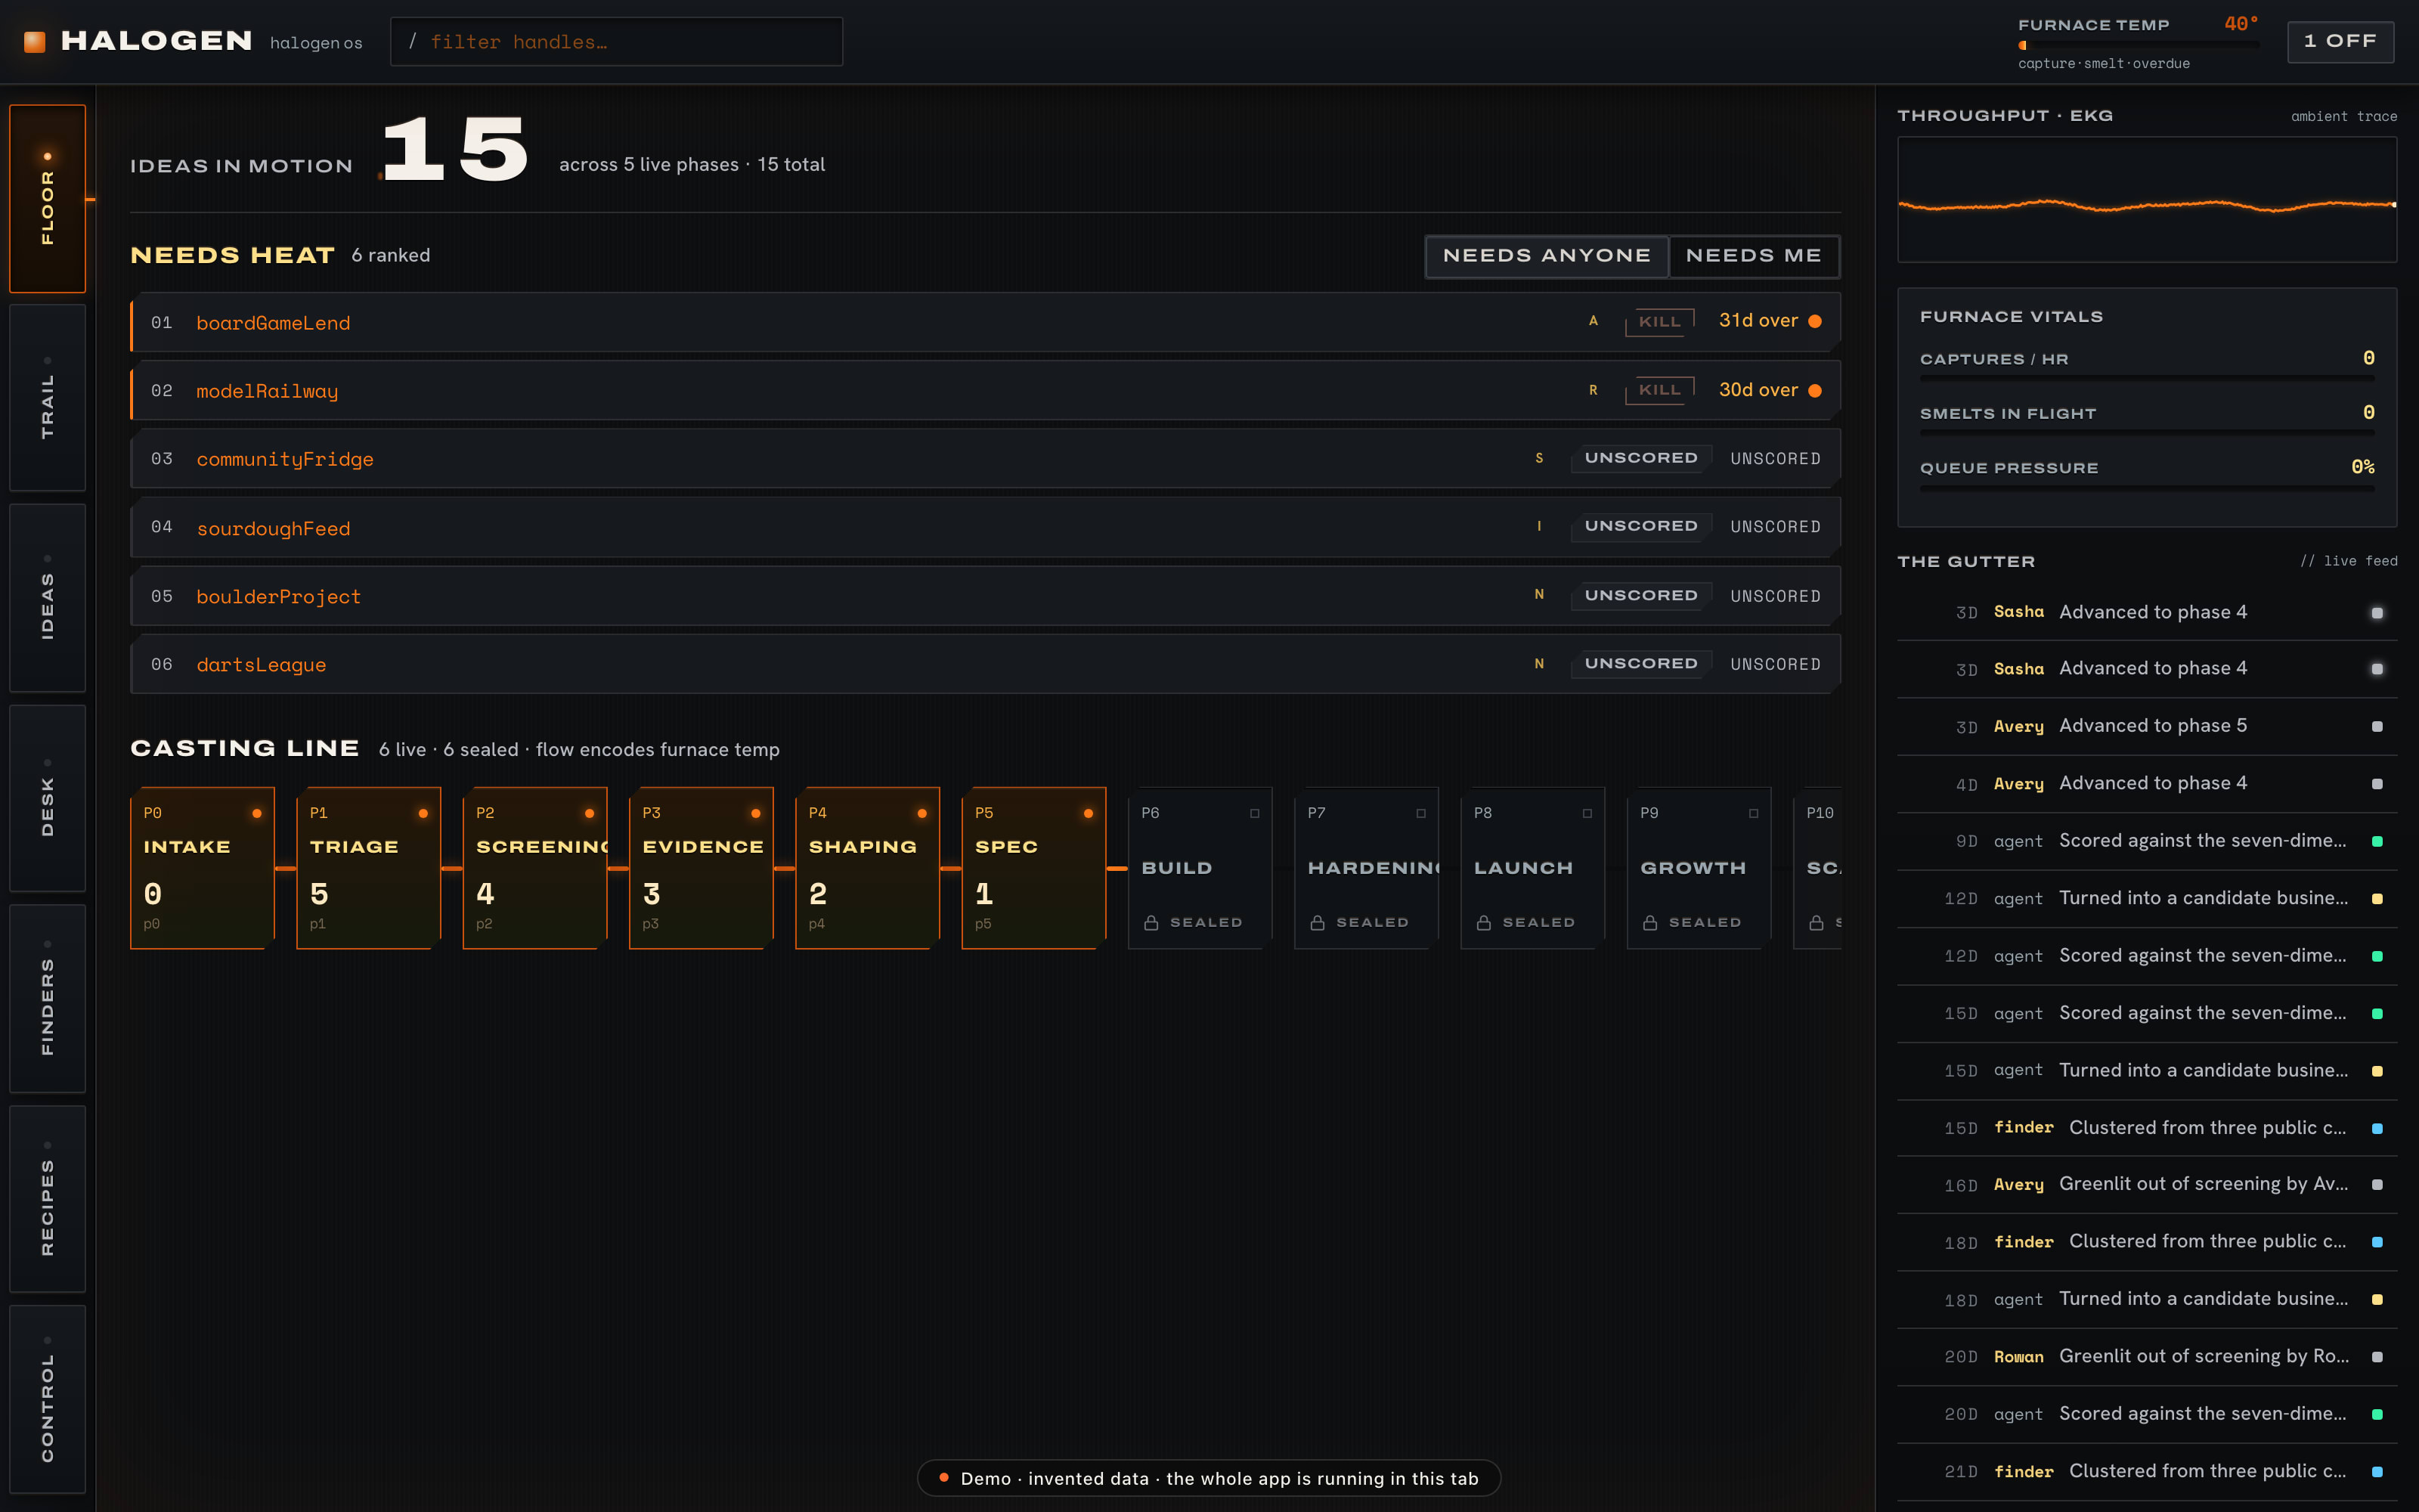Open boulderProject idea link
Screen dimensions: 2419x1512
(x=278, y=596)
